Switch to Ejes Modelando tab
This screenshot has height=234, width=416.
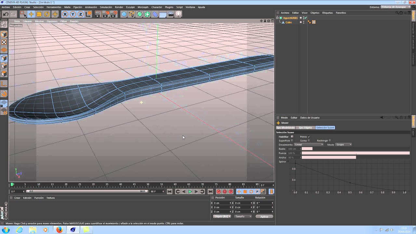286,128
